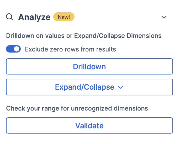Select the search icon beside Analyze
The image size is (180, 144).
pyautogui.click(x=10, y=17)
